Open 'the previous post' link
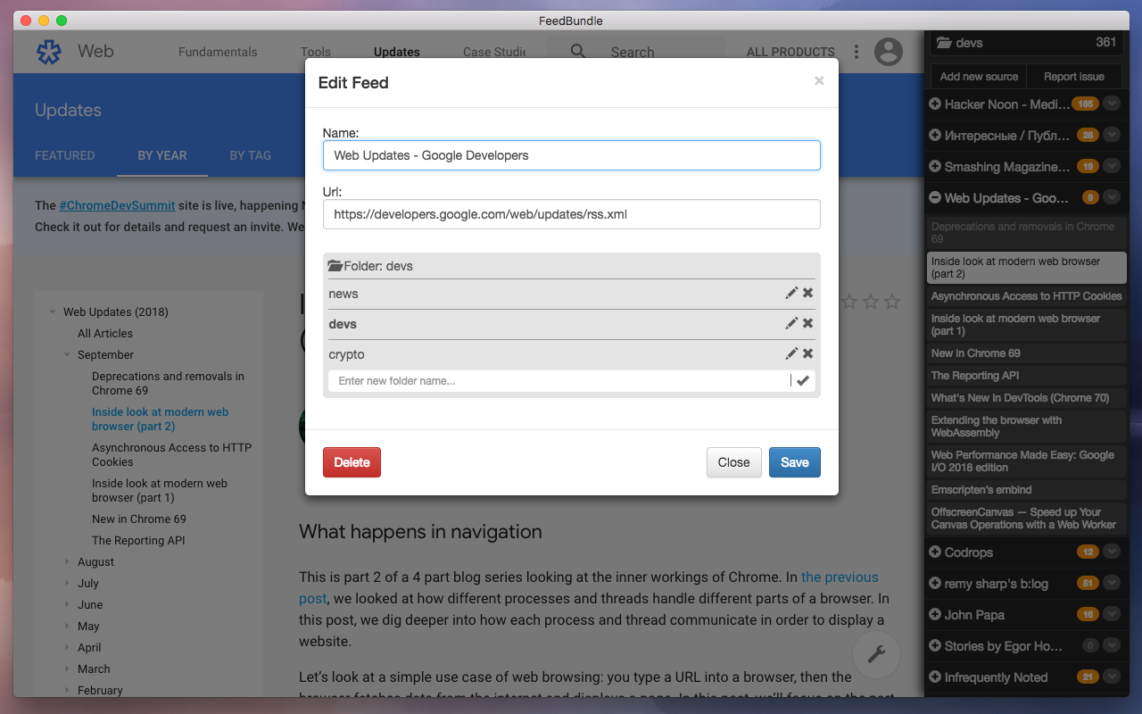 (x=589, y=587)
